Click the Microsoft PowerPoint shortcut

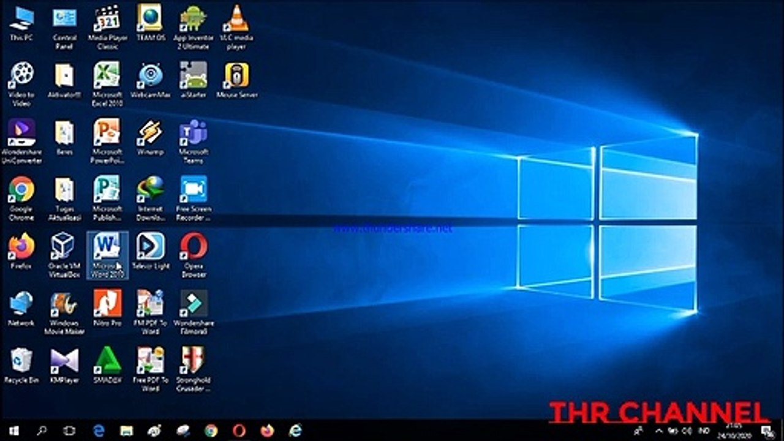[x=107, y=141]
